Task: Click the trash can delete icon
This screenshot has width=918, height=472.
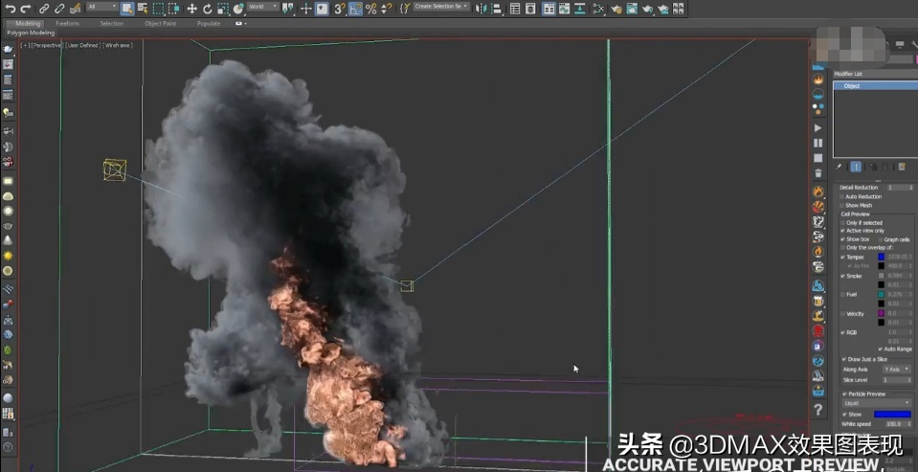Action: (x=817, y=173)
